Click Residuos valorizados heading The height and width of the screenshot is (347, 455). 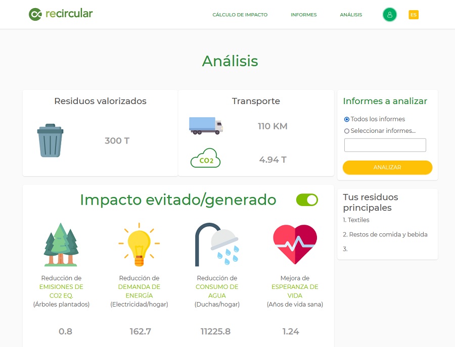(x=101, y=101)
